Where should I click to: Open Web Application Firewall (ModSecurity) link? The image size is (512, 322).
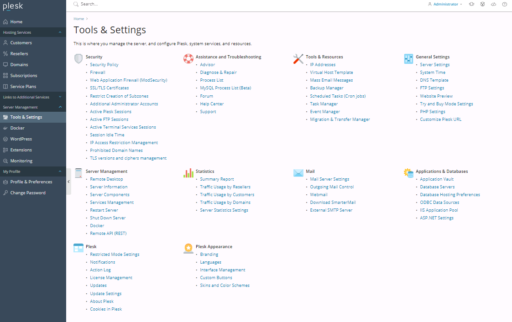click(129, 80)
